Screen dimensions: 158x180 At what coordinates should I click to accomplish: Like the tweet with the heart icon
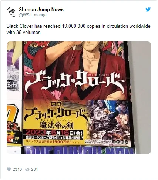[x=9, y=169]
